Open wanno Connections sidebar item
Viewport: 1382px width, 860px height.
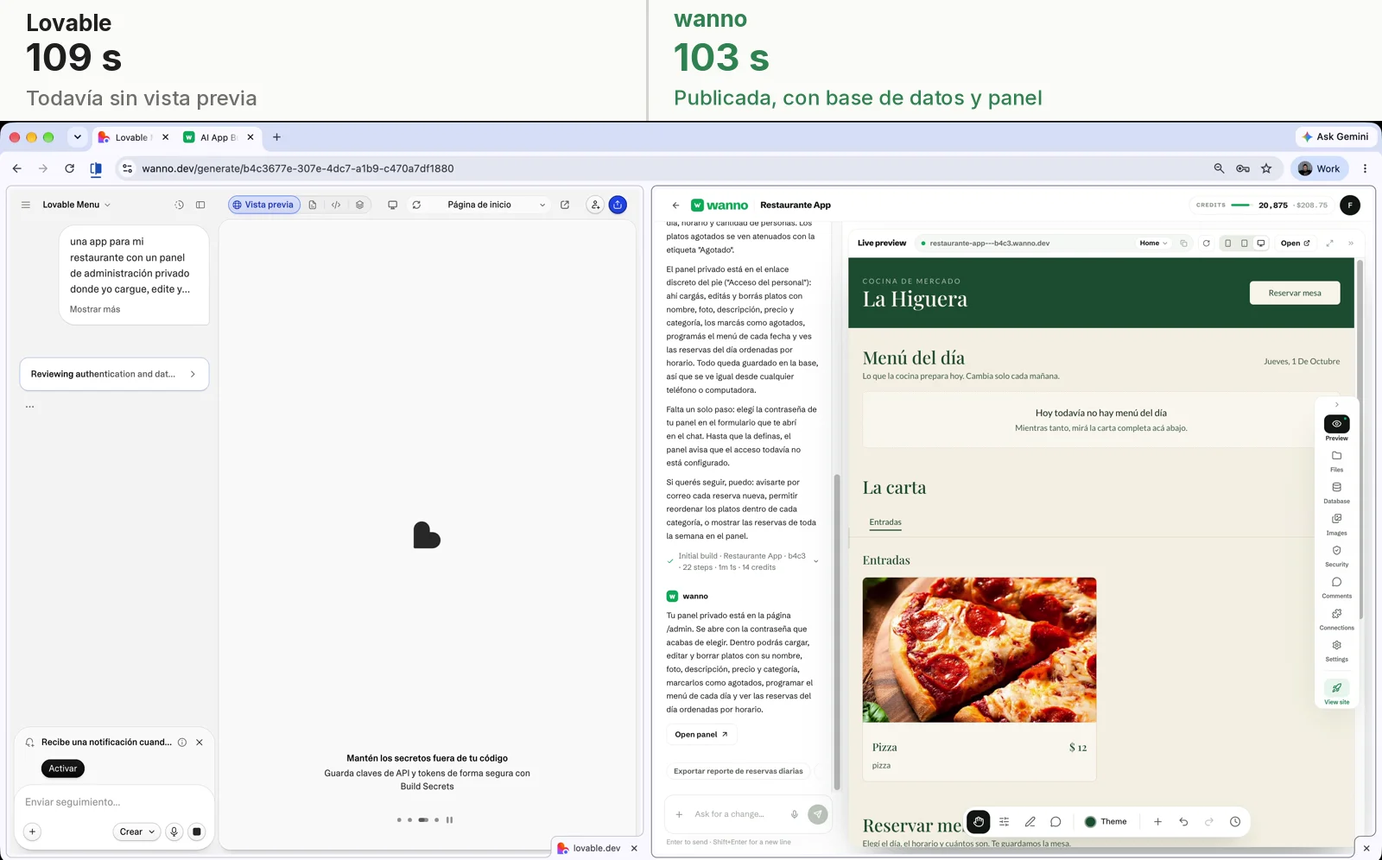pyautogui.click(x=1336, y=618)
